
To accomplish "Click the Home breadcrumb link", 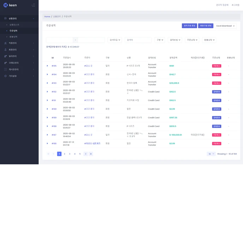I will (47, 16).
